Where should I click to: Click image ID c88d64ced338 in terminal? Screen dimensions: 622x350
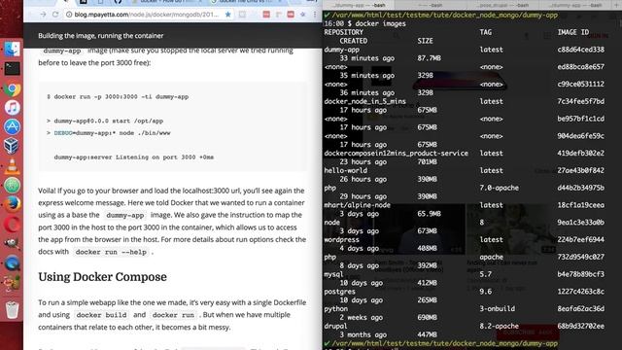tap(581, 50)
